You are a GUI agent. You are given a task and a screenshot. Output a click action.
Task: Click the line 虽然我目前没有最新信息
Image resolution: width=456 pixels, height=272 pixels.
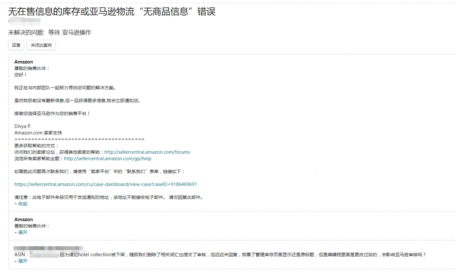(78, 100)
